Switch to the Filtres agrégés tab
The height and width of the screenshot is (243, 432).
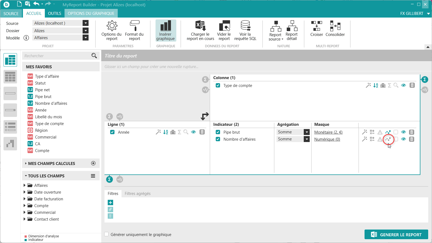[137, 193]
